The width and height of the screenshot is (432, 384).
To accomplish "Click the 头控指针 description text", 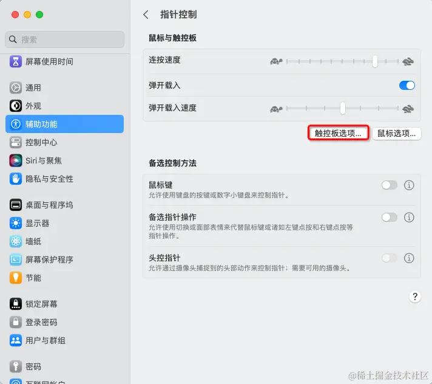I will 250,268.
